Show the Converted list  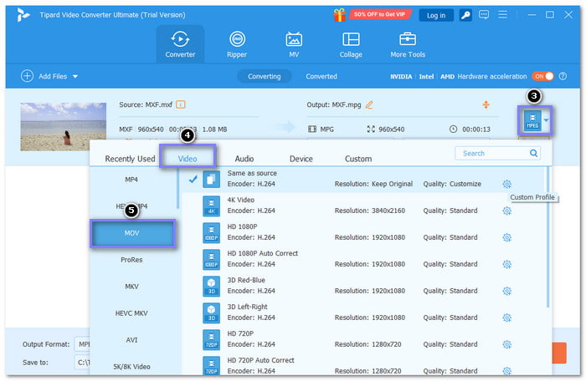321,76
